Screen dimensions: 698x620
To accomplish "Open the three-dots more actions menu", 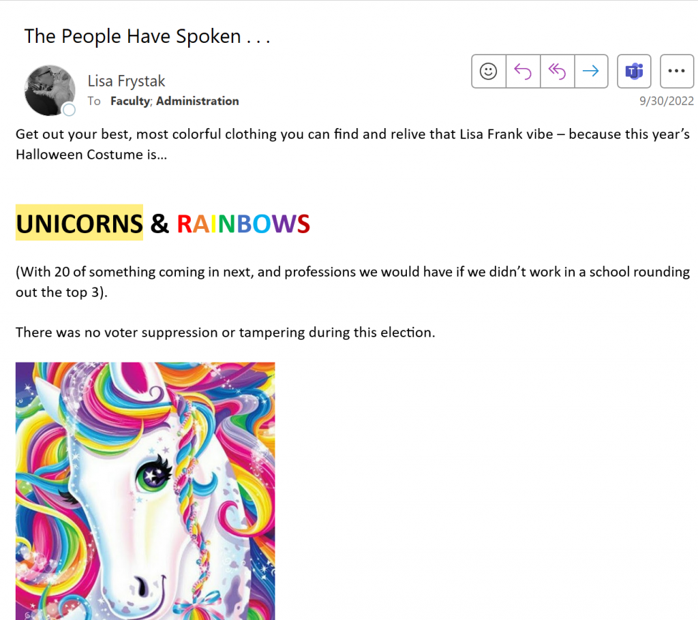I will point(677,72).
